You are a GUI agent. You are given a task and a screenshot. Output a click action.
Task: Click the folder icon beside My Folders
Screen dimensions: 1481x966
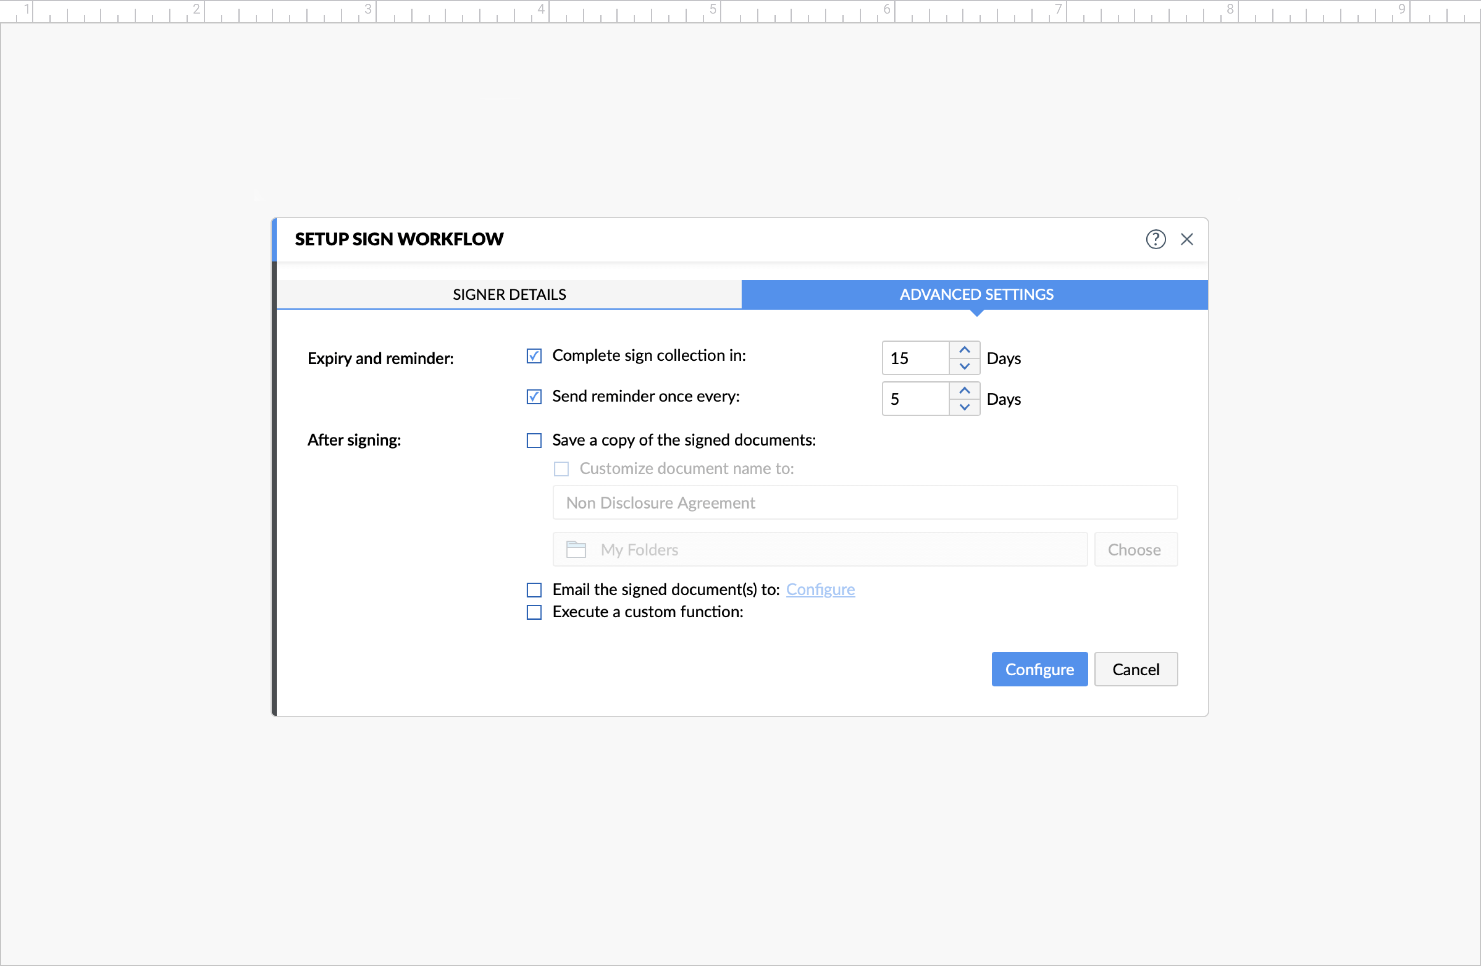tap(576, 550)
